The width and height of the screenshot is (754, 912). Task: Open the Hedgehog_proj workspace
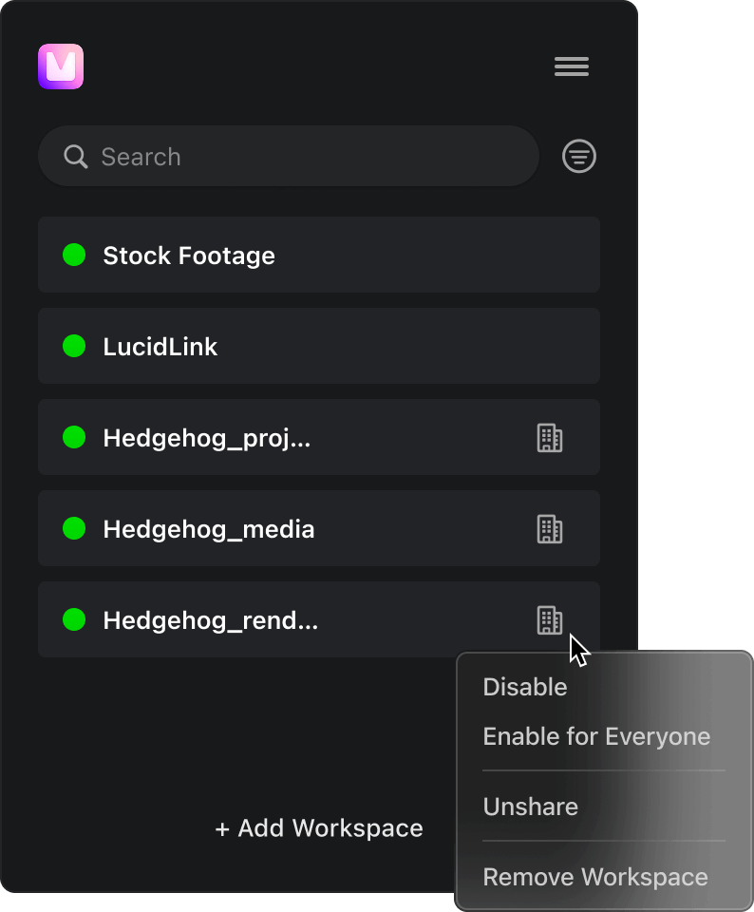coord(206,438)
